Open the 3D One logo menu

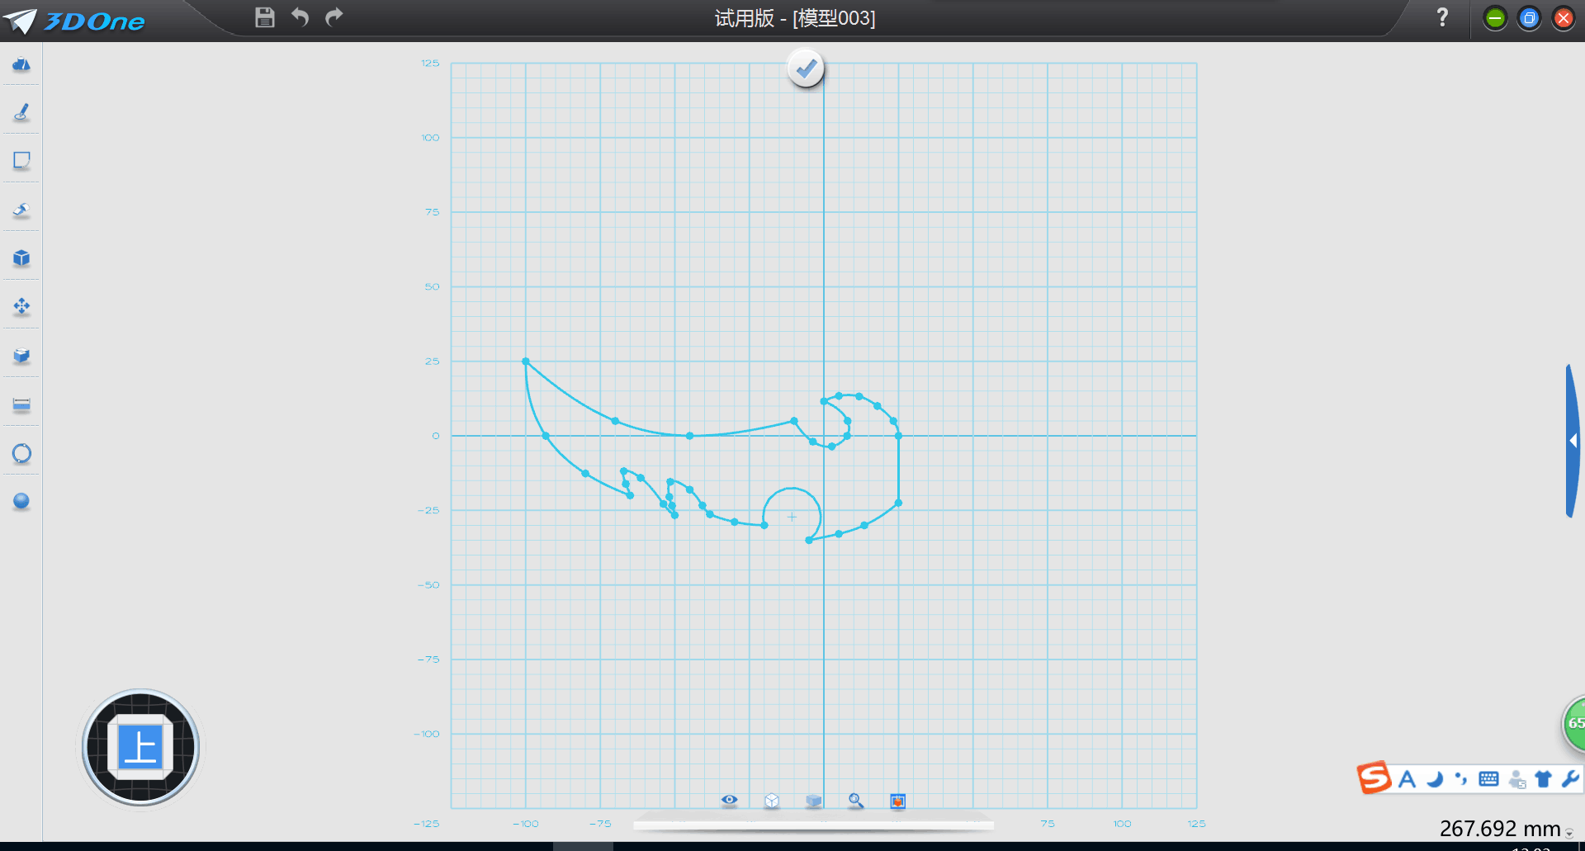click(x=74, y=21)
